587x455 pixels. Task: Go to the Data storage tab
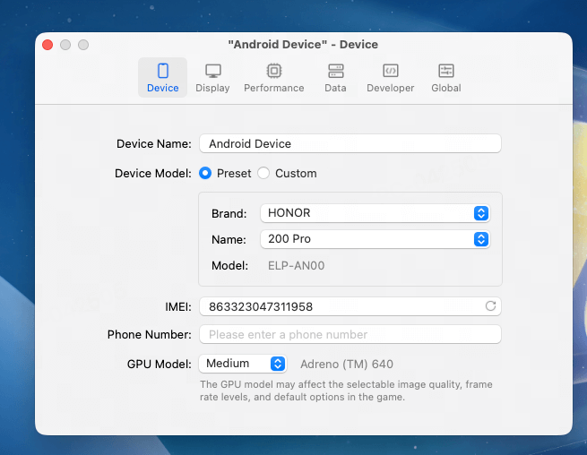coord(335,71)
